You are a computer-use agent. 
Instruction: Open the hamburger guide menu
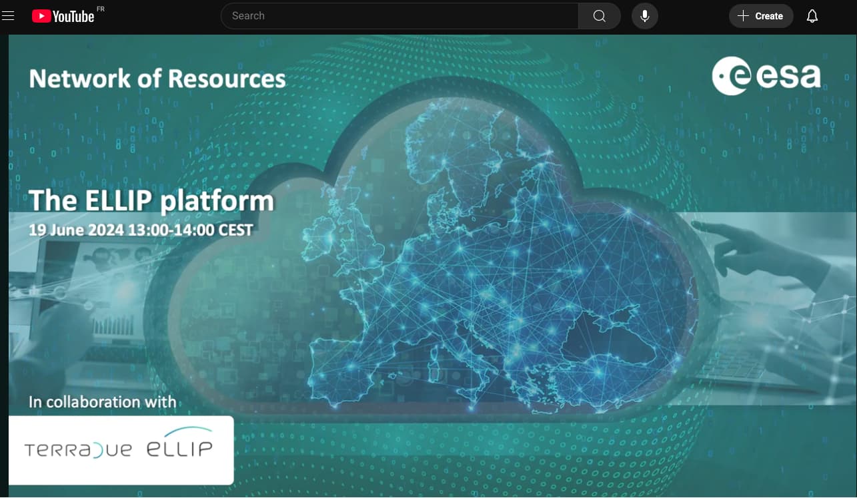pos(9,16)
